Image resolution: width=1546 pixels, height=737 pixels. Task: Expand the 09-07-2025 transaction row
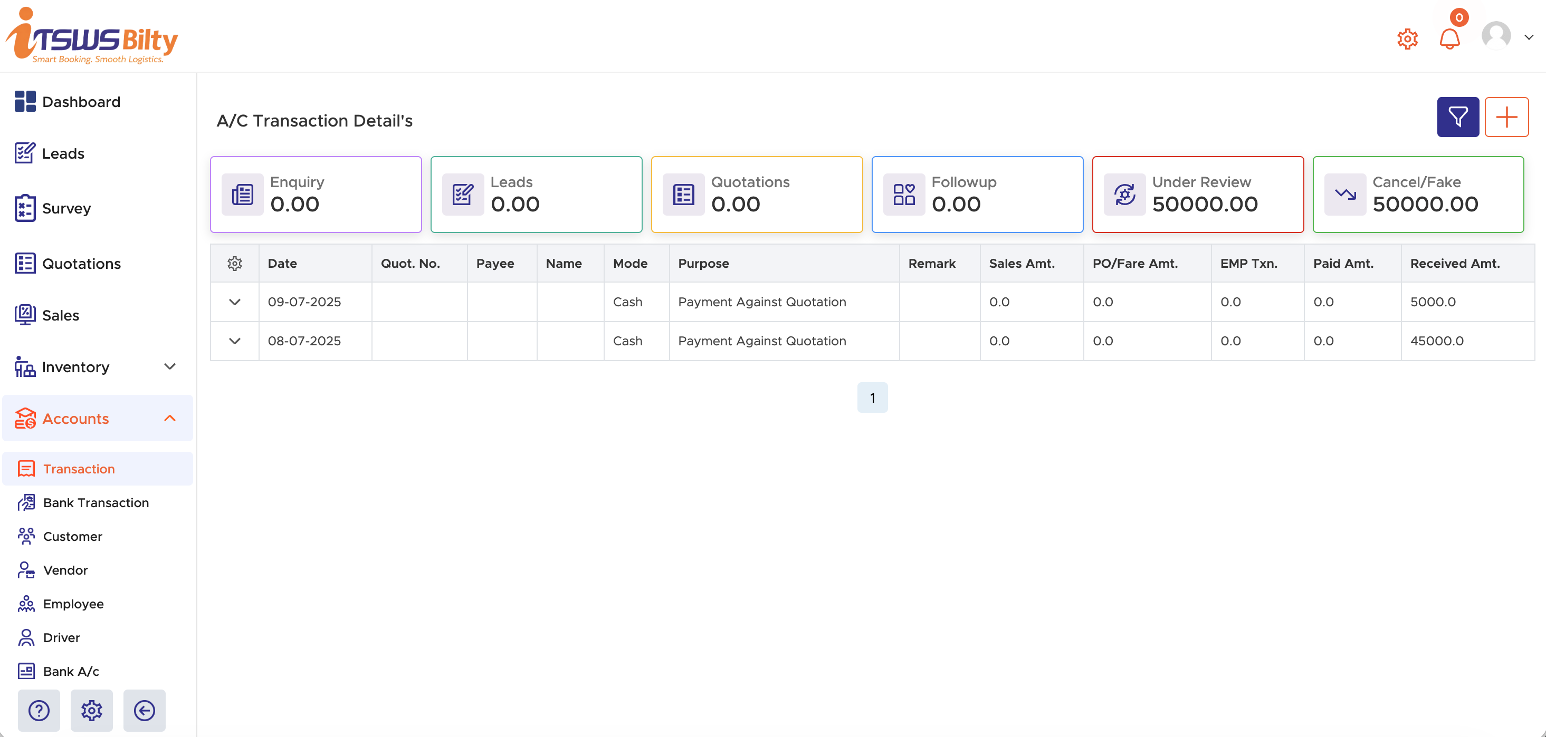coord(234,302)
